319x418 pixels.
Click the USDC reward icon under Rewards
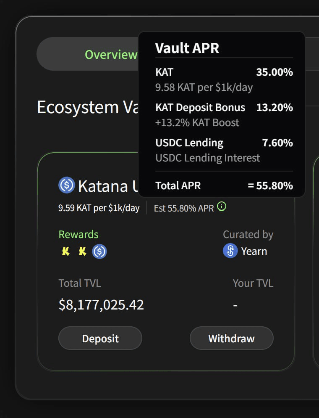(x=99, y=251)
